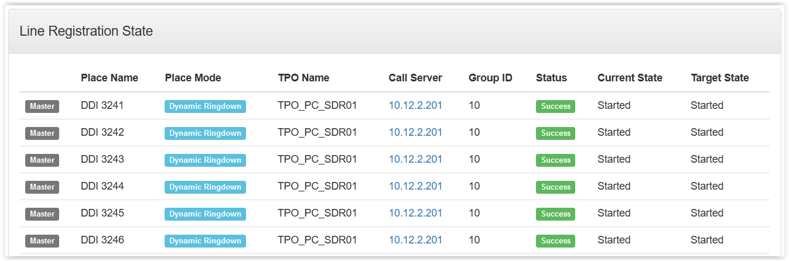789x261 pixels.
Task: Click the Success status badge for DDI 3241
Action: [x=555, y=107]
